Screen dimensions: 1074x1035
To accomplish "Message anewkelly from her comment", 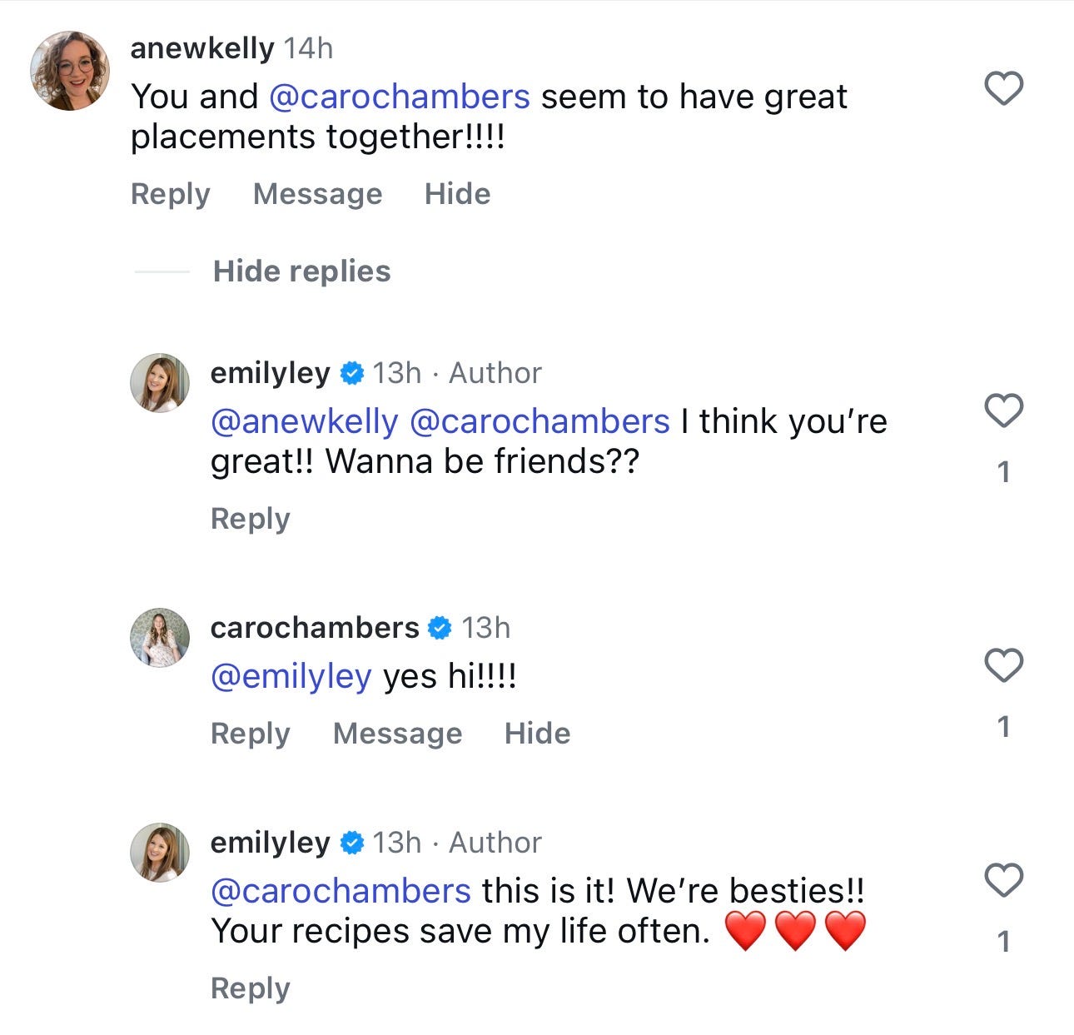I will tap(317, 194).
